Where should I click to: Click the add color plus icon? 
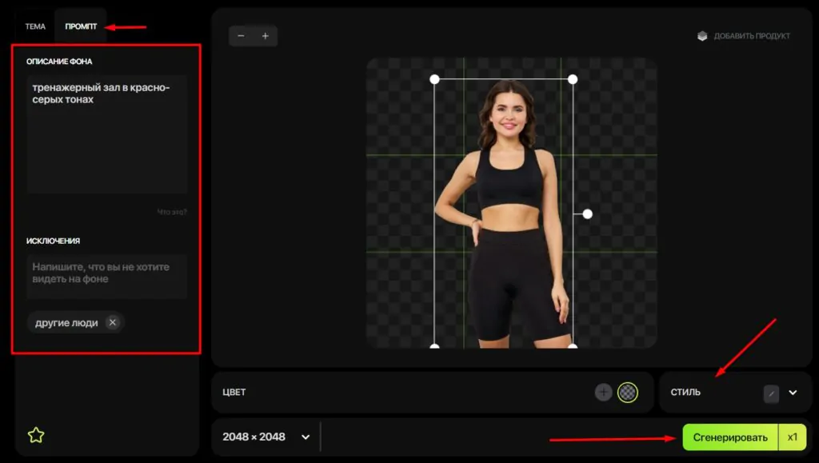(x=604, y=392)
